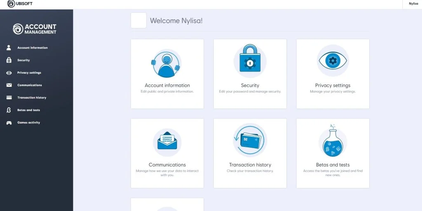Open Security from the sidebar menu
The height and width of the screenshot is (211, 422).
(23, 60)
